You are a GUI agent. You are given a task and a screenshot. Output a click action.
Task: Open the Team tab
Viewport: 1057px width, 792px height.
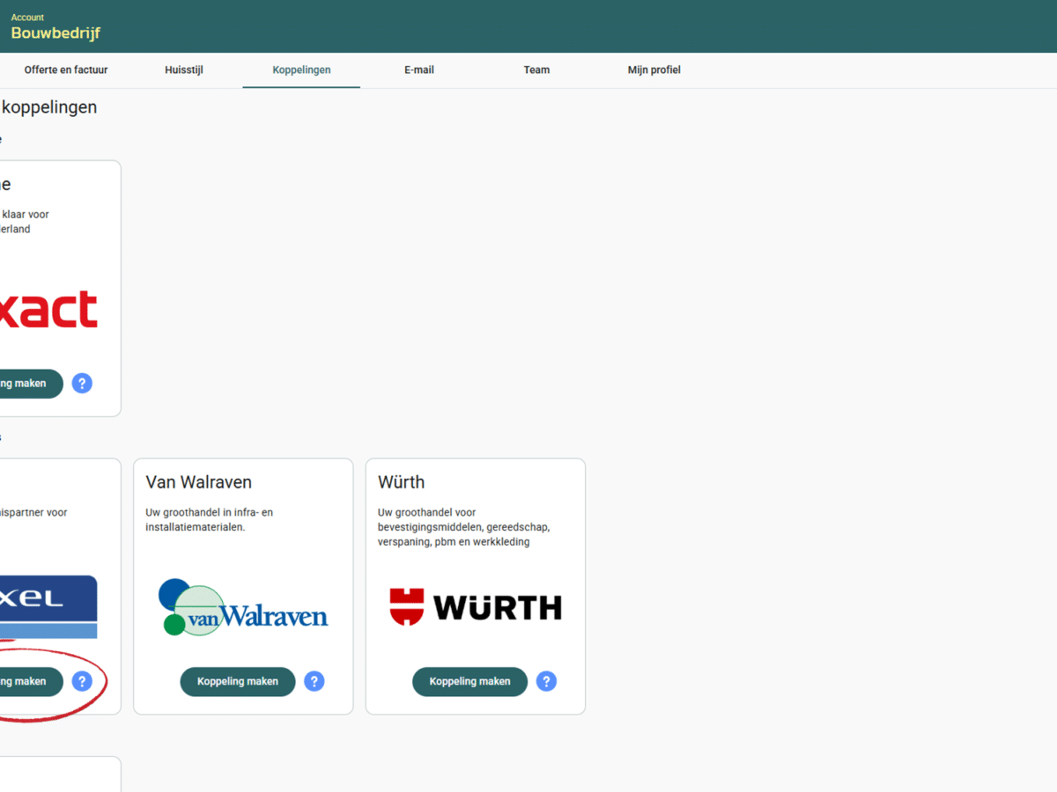[536, 70]
